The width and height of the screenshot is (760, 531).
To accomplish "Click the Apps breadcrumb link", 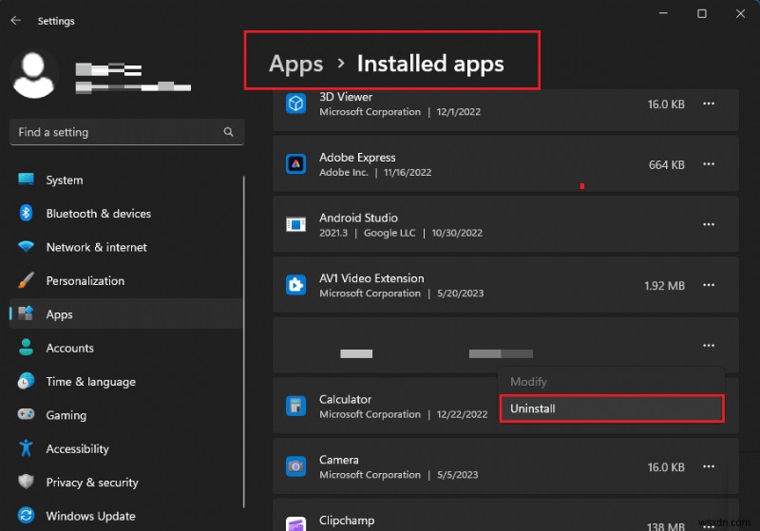I will (295, 64).
